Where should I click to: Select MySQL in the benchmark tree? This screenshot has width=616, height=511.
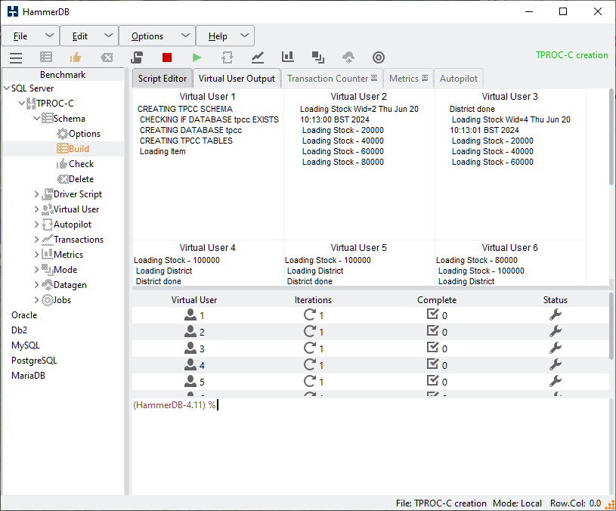pos(26,345)
